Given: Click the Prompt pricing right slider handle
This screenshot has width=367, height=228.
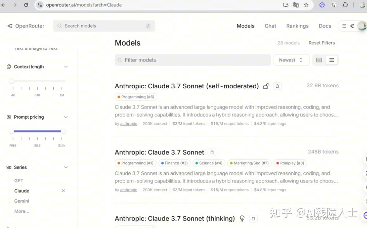Looking at the screenshot, I should point(63,131).
